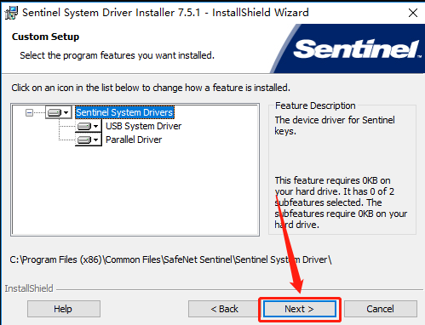Screen dimensions: 425x325
Task: Open the Help button
Action: click(64, 309)
